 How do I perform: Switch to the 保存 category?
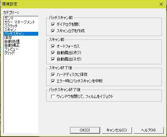coord(21,38)
